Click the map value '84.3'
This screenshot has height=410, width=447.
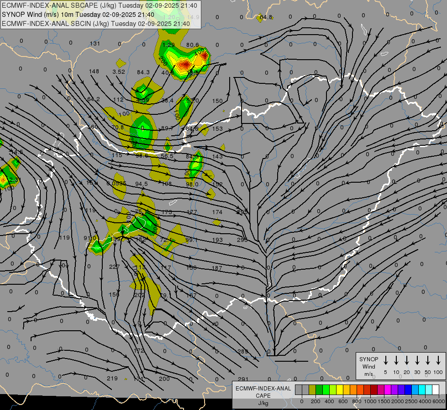143,72
